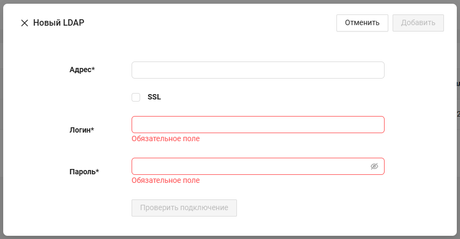Focus the Пароль password field
The width and height of the screenshot is (460, 239).
tap(249, 166)
